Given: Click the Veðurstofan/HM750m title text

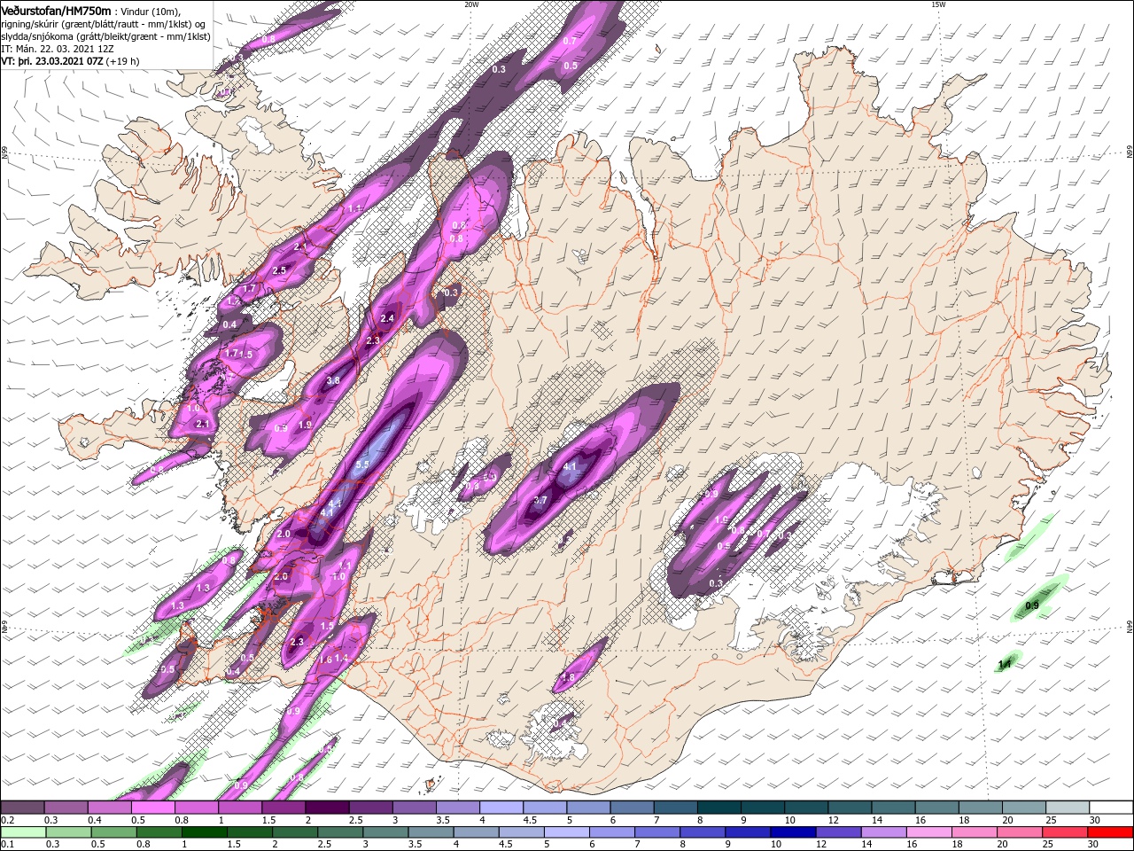Looking at the screenshot, I should click(x=57, y=10).
